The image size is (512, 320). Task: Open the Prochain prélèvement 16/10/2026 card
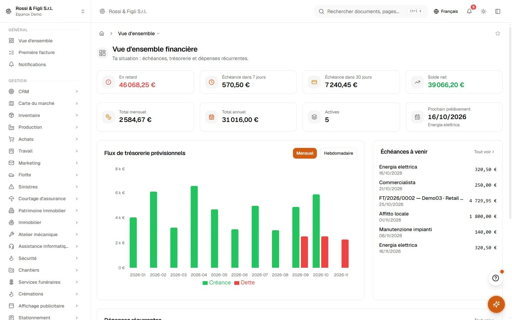454,117
